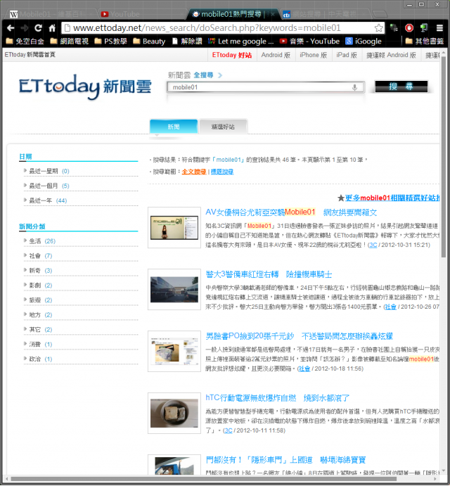Image resolution: width=450 pixels, height=486 pixels.
Task: Open the 門都沒有 隱形車門 article headline
Action: [x=285, y=460]
